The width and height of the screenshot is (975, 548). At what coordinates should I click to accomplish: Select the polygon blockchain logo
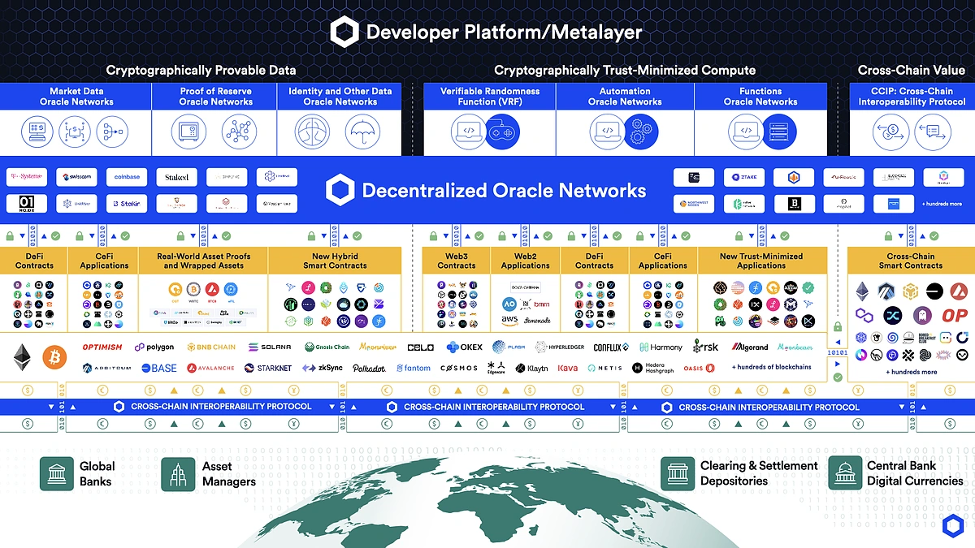[x=154, y=347]
